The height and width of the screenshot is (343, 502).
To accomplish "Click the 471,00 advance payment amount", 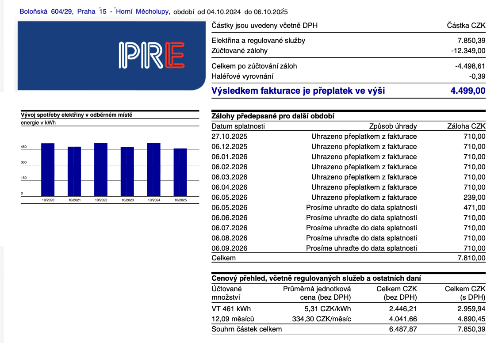I will (x=474, y=208).
